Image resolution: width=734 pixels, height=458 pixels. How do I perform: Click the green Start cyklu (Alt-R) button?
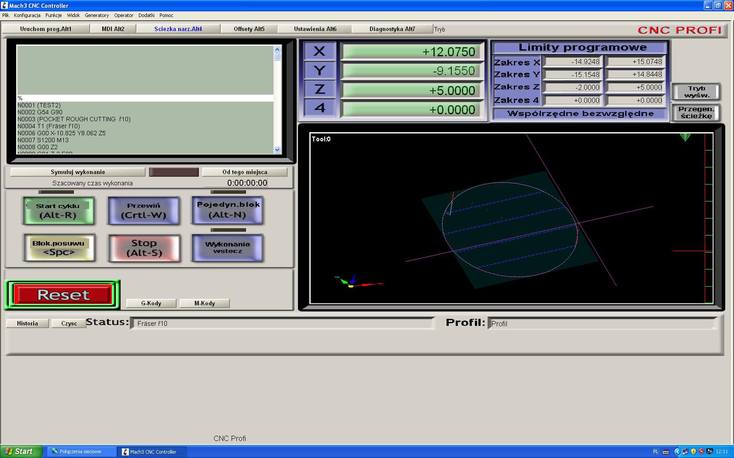coord(58,211)
